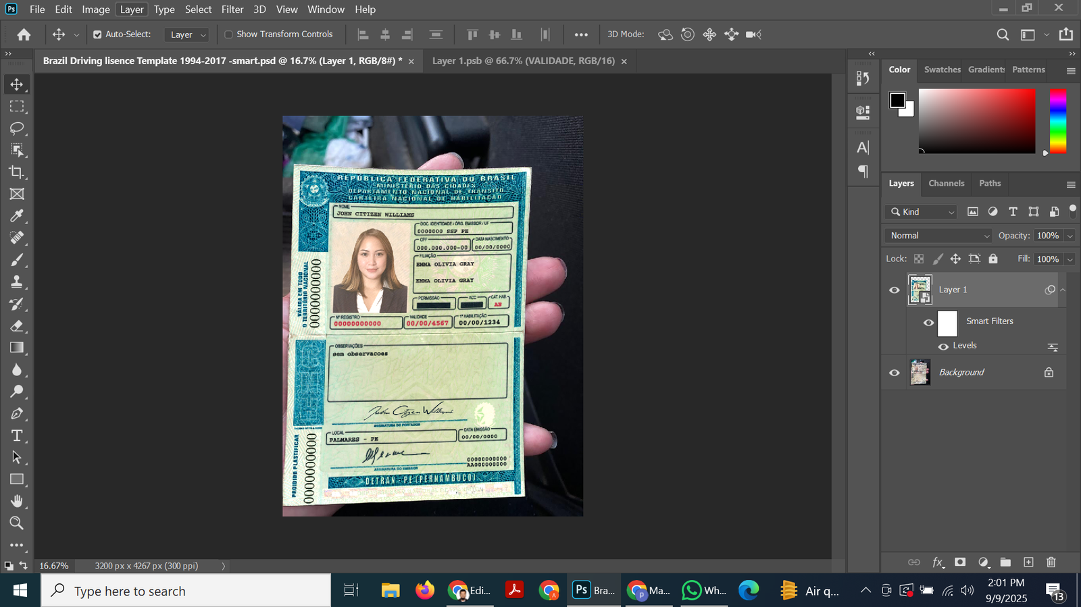Image resolution: width=1081 pixels, height=607 pixels.
Task: Hide the Background layer visibility eye
Action: click(895, 373)
